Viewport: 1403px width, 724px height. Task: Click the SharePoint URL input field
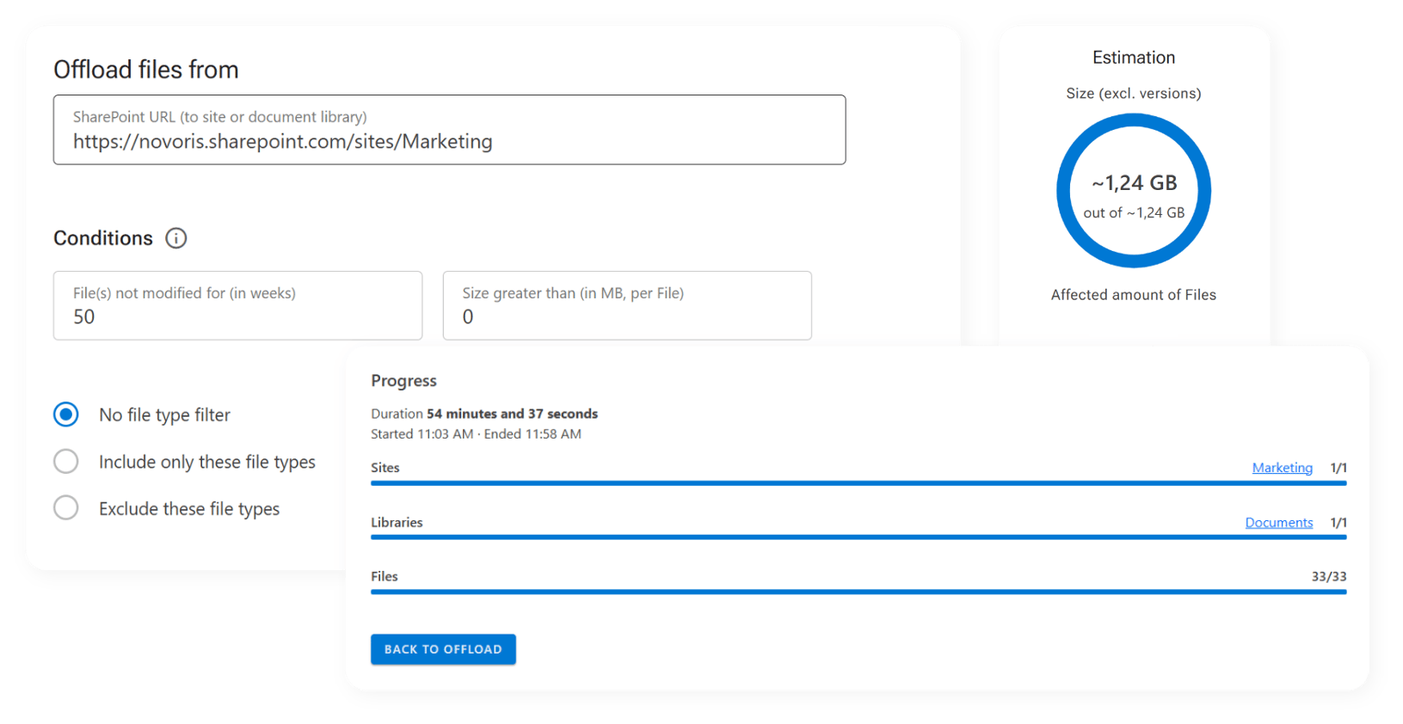click(x=449, y=131)
